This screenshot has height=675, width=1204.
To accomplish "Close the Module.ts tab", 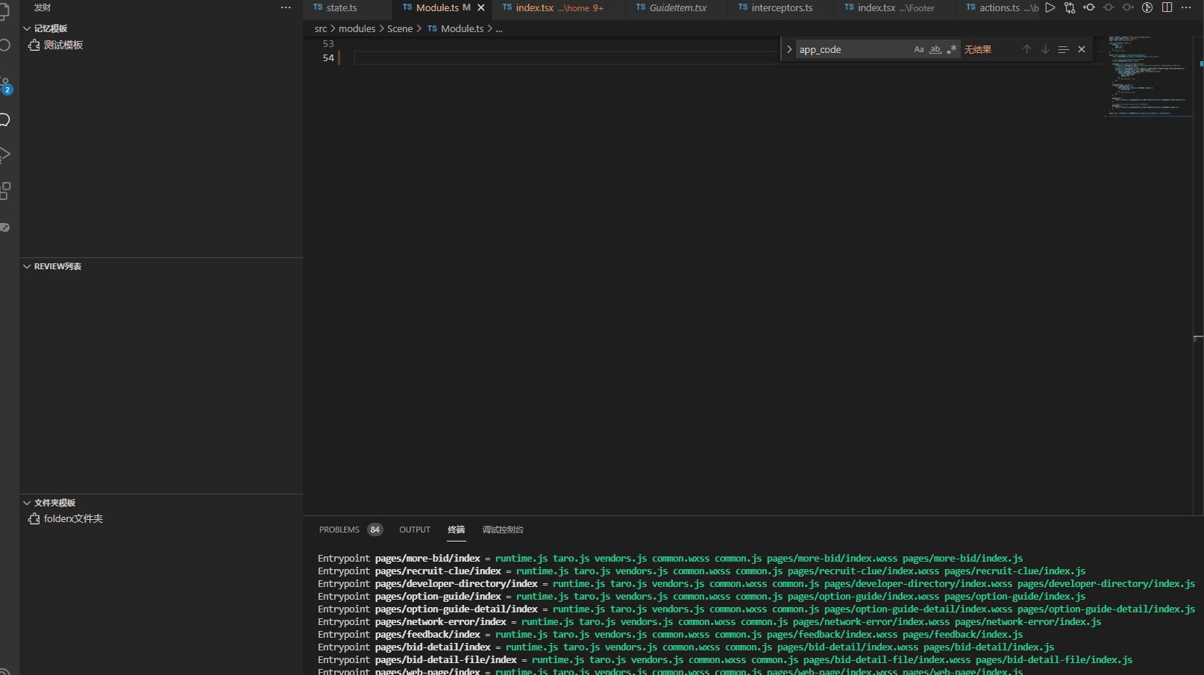I will click(x=481, y=7).
